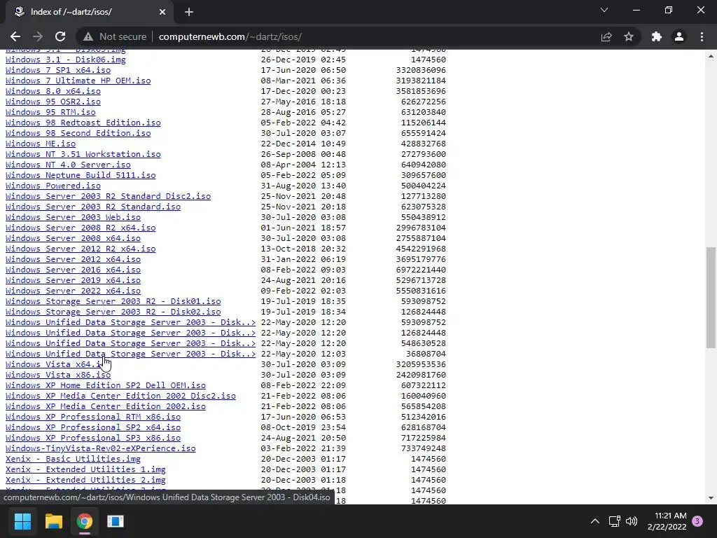Image resolution: width=717 pixels, height=538 pixels.
Task: Open Windows Server 2003 R2 Standard Disc2.iso
Action: point(108,196)
